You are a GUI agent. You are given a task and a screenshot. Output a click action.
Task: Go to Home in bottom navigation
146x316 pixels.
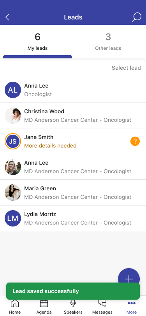[x=15, y=307]
